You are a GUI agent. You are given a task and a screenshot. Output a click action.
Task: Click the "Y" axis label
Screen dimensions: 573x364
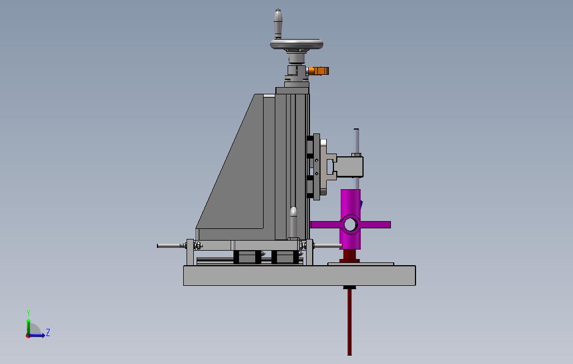pyautogui.click(x=28, y=313)
